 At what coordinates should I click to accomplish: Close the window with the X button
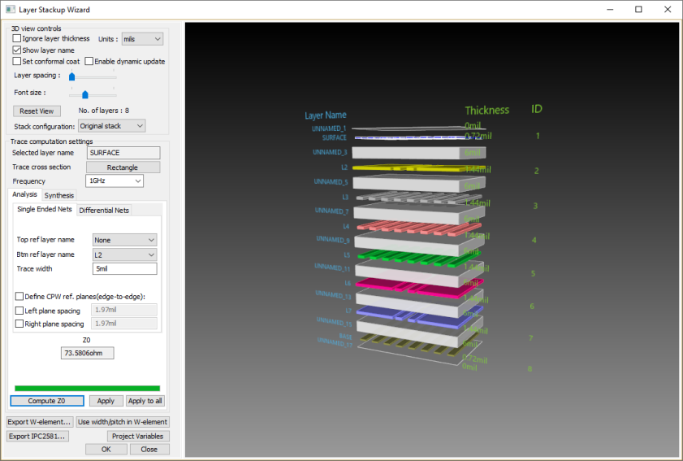tap(666, 10)
